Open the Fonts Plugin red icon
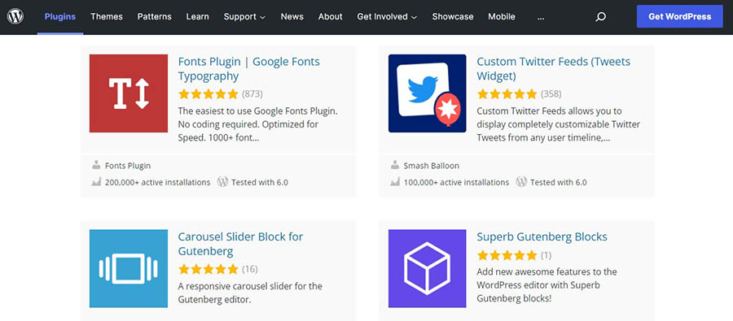This screenshot has width=733, height=321. point(129,93)
